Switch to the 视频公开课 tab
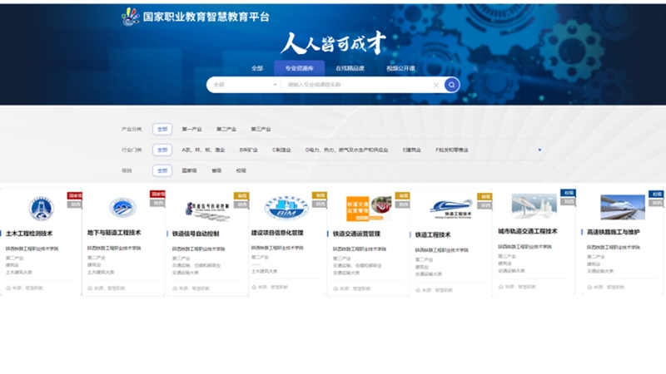 point(400,68)
